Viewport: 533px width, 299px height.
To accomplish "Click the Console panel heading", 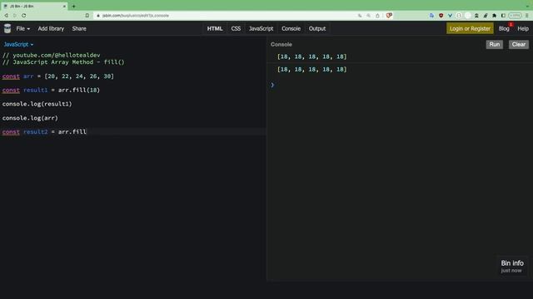I will (x=281, y=44).
